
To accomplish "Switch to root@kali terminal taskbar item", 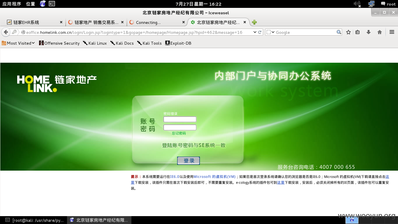I will 34,220.
